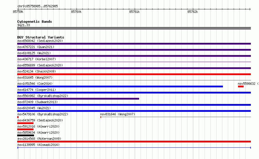Screen dimensions: 259x159
Task: Select the nsv5912016 (Almarri2020) label
Action: (x=38, y=126)
